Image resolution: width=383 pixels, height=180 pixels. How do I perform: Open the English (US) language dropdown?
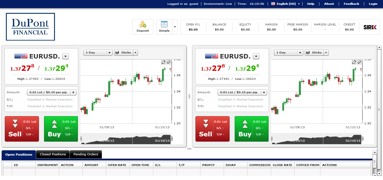point(285,4)
